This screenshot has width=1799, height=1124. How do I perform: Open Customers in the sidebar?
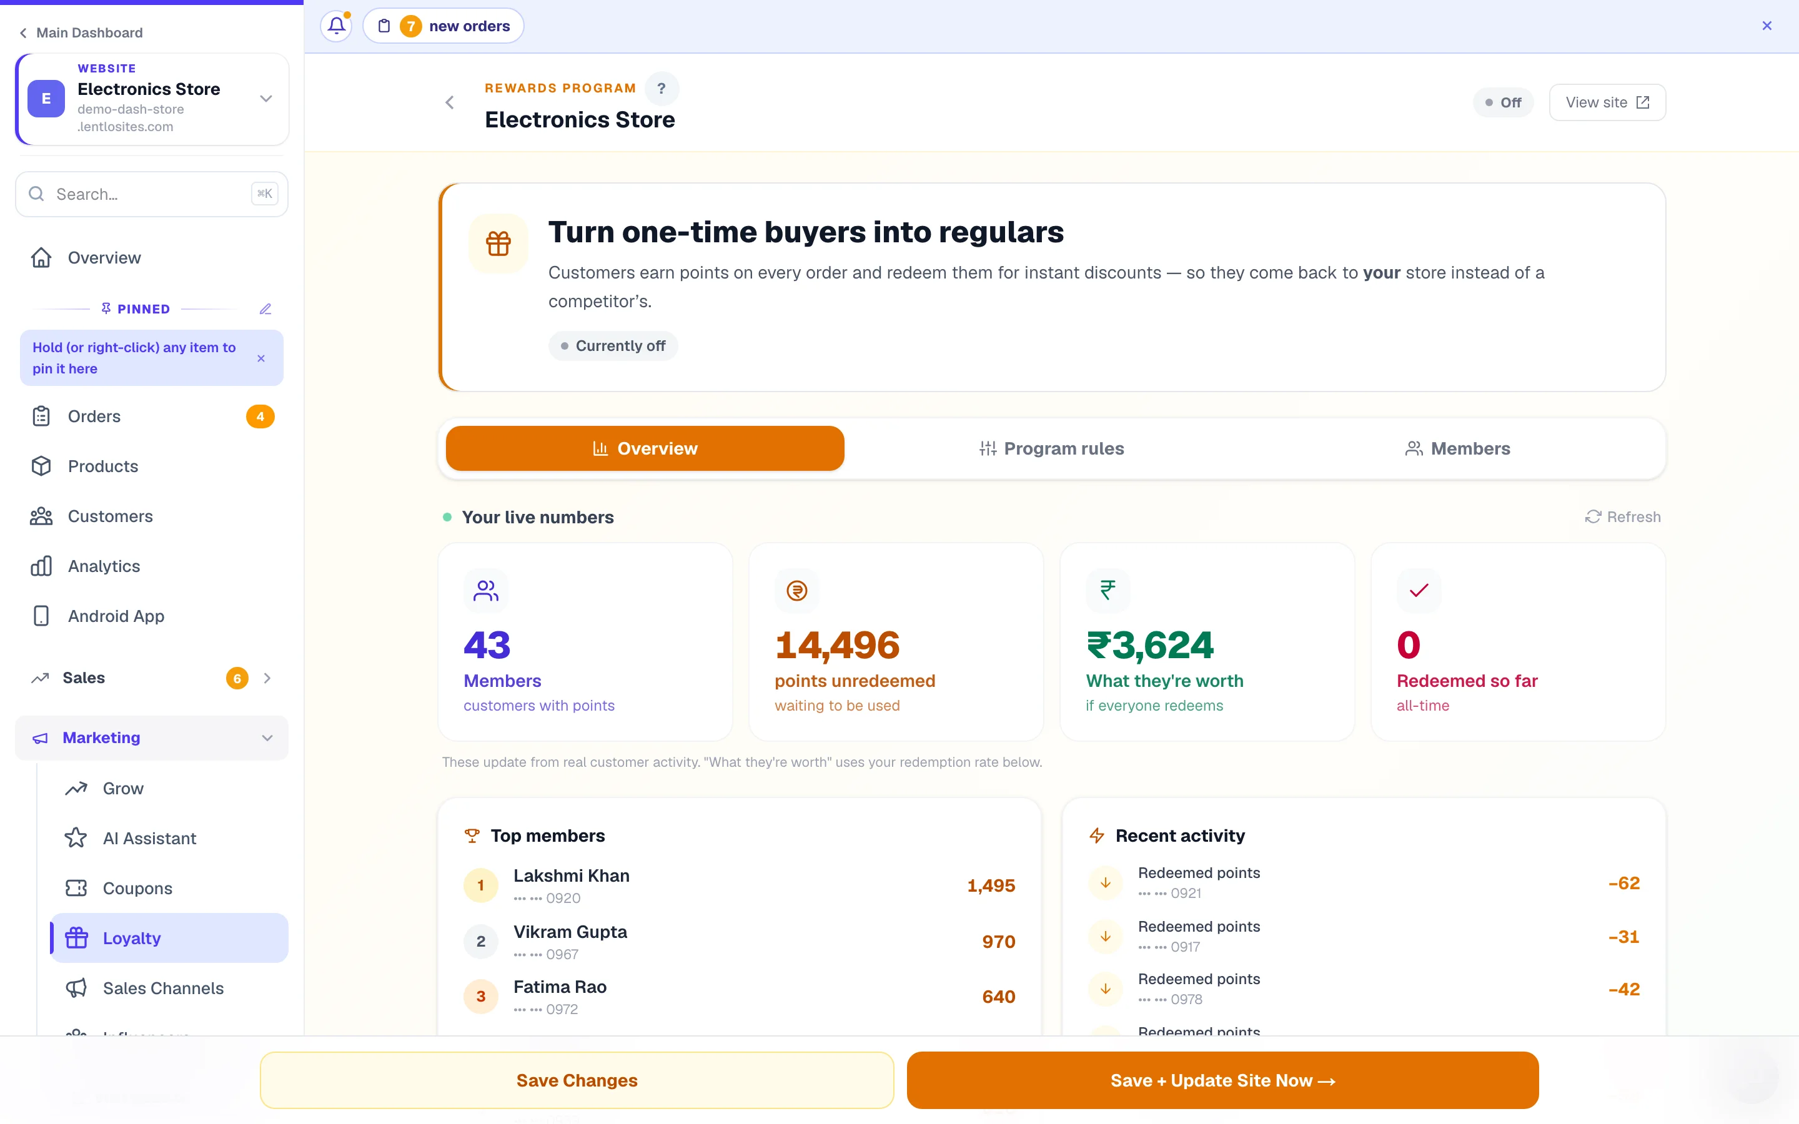(152, 516)
